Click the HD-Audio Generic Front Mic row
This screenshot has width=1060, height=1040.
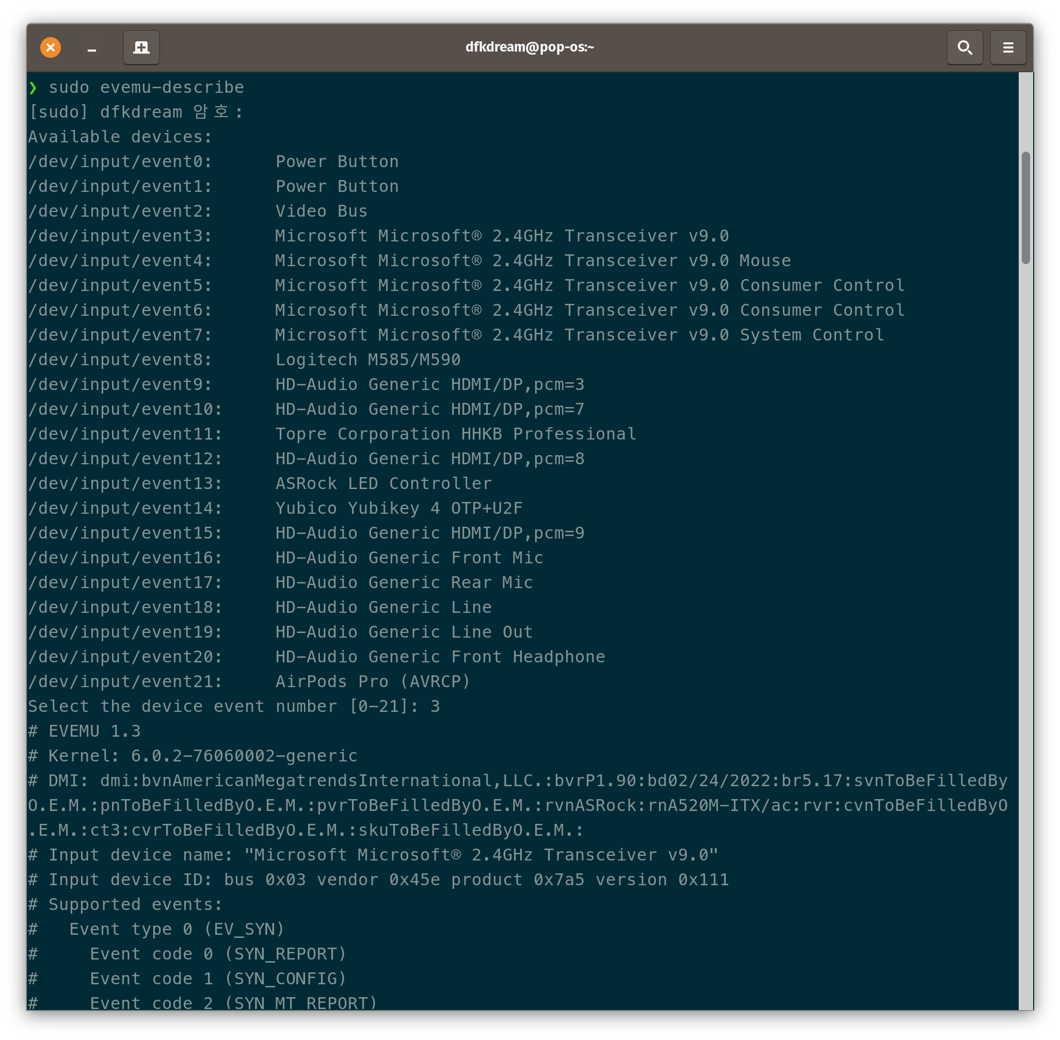[286, 558]
